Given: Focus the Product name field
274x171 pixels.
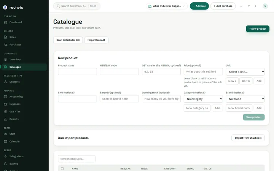Looking at the screenshot, I should pyautogui.click(x=77, y=71).
